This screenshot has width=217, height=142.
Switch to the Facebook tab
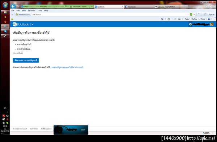139,7
